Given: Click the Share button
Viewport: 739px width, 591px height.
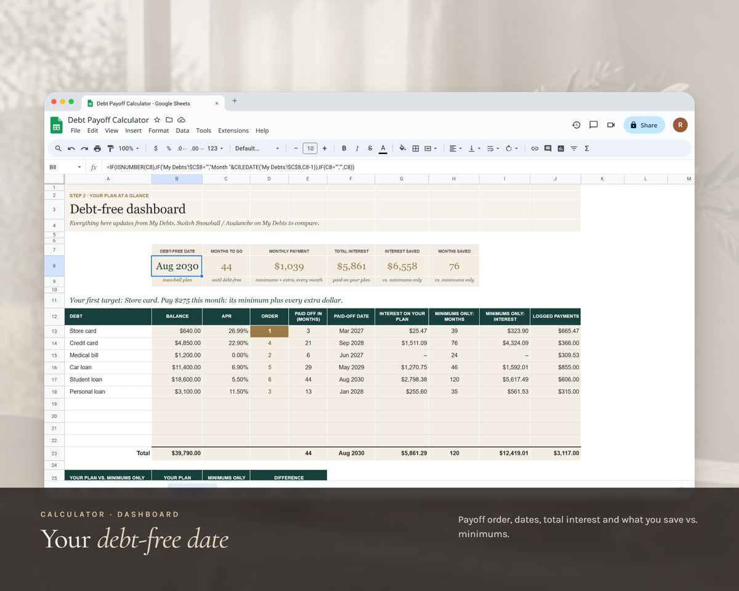Looking at the screenshot, I should tap(644, 125).
